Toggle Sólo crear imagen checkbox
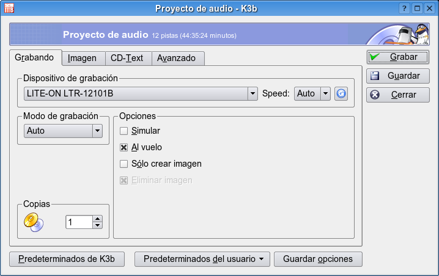Image resolution: width=439 pixels, height=276 pixels. pos(124,164)
